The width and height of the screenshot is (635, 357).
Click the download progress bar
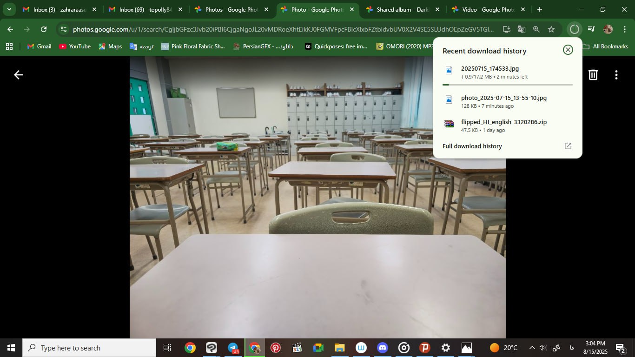point(507,85)
